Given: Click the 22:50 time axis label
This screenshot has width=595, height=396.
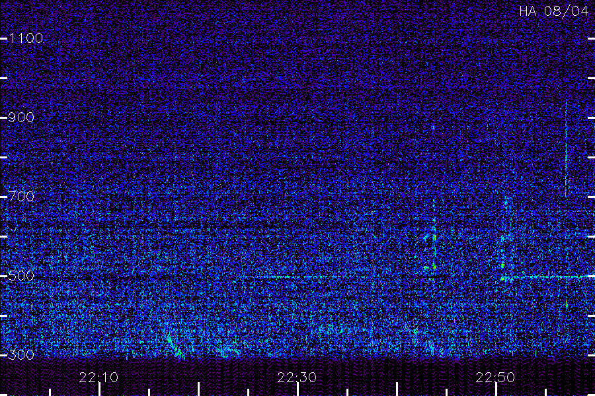Looking at the screenshot, I should click(x=495, y=378).
